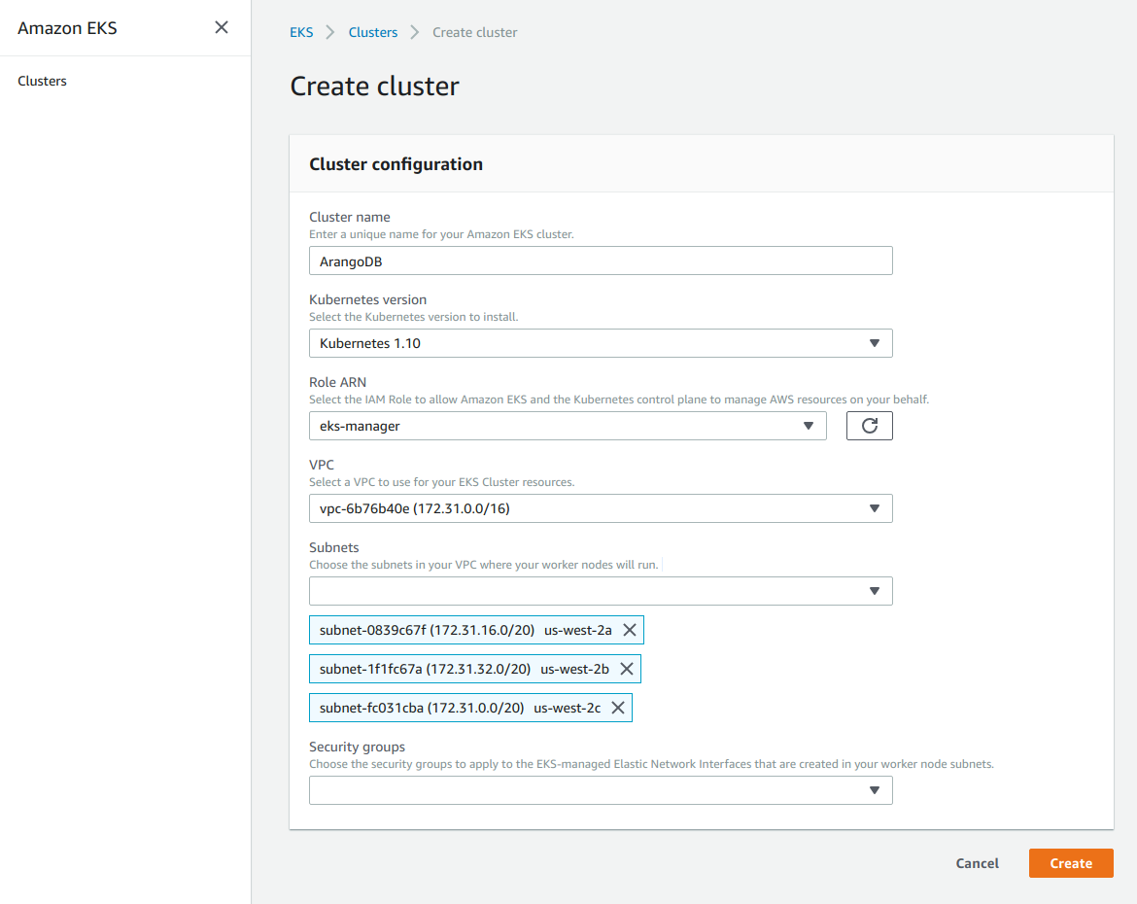
Task: Open Clusters in the left sidebar
Action: pyautogui.click(x=43, y=81)
